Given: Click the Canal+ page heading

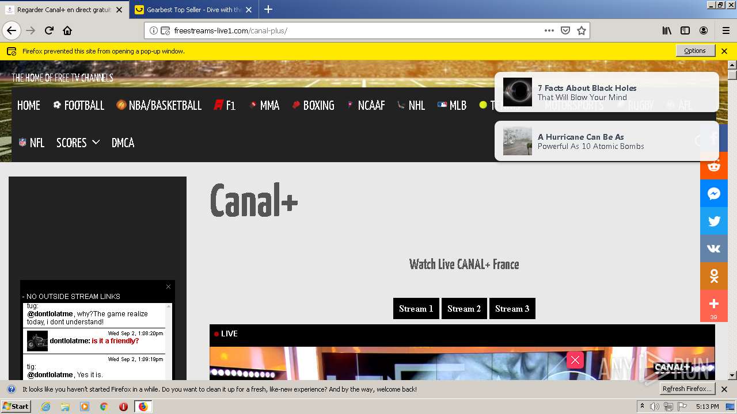Looking at the screenshot, I should click(x=254, y=200).
